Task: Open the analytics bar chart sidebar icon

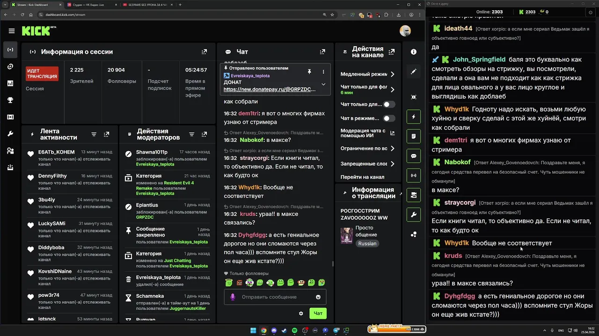Action: point(10,84)
